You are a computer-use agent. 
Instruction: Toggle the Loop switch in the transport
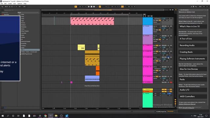pyautogui.click(x=122, y=7)
